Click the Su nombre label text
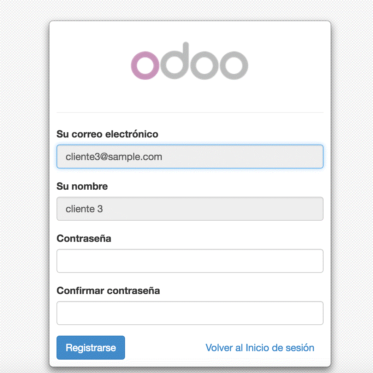Image resolution: width=373 pixels, height=373 pixels. (x=82, y=186)
